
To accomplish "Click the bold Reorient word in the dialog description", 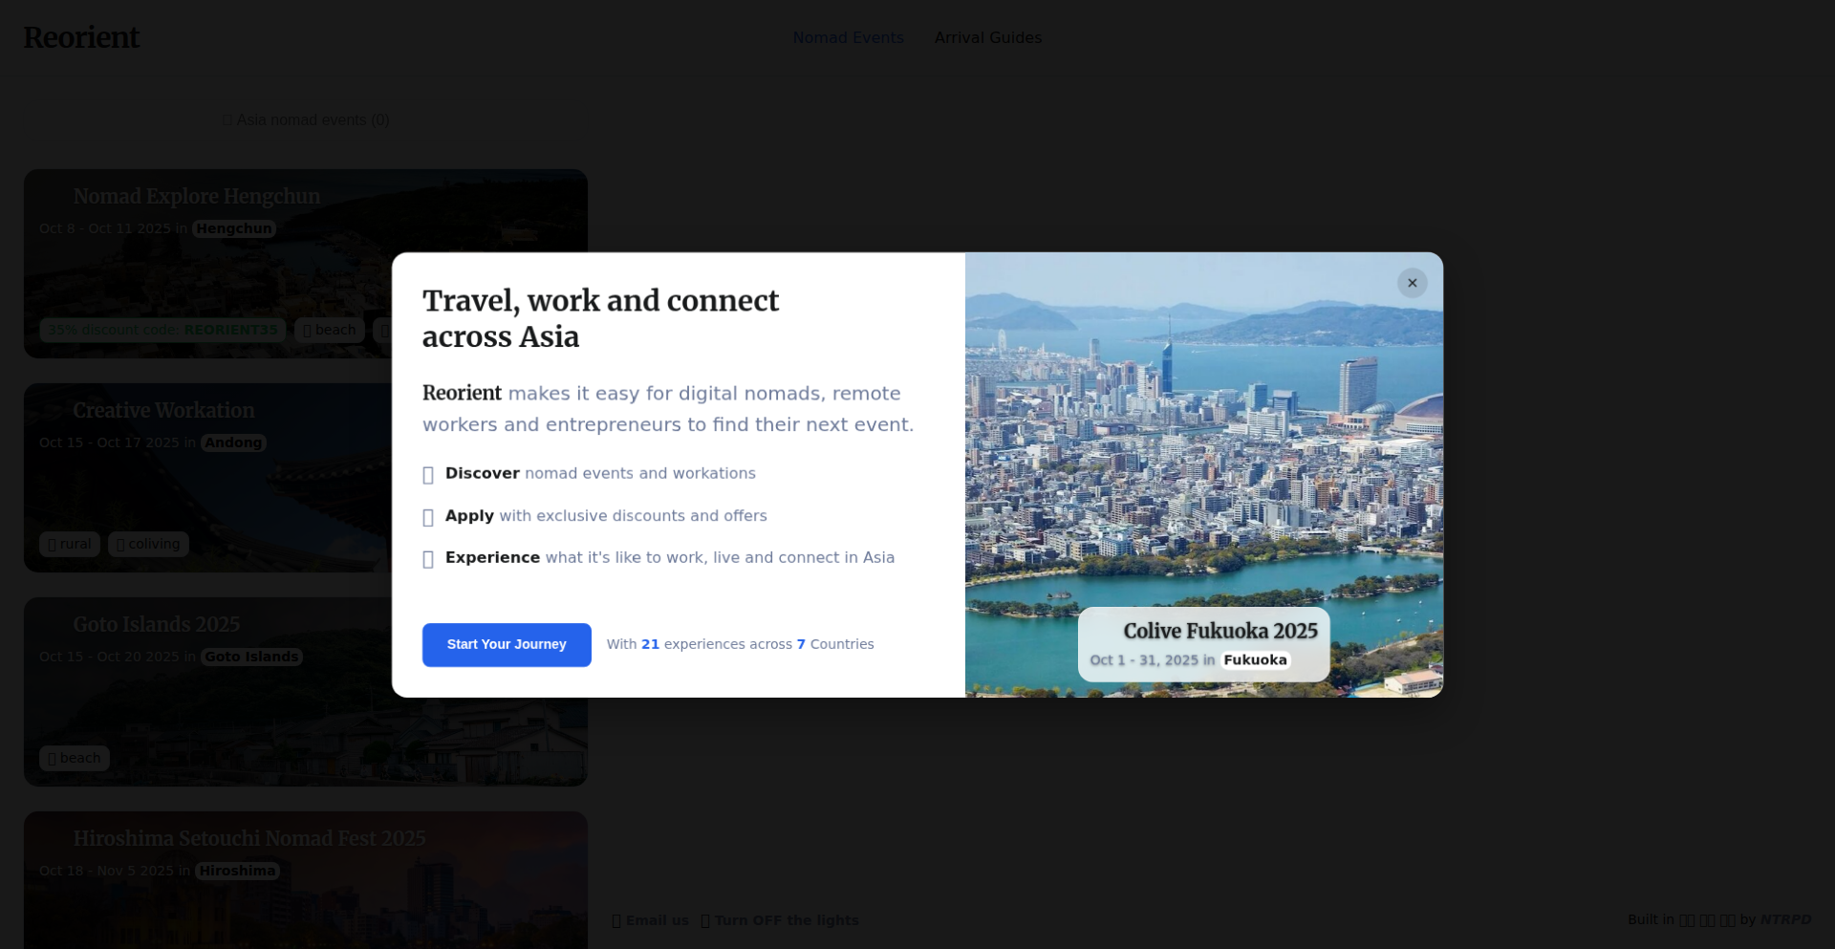I will pos(462,394).
